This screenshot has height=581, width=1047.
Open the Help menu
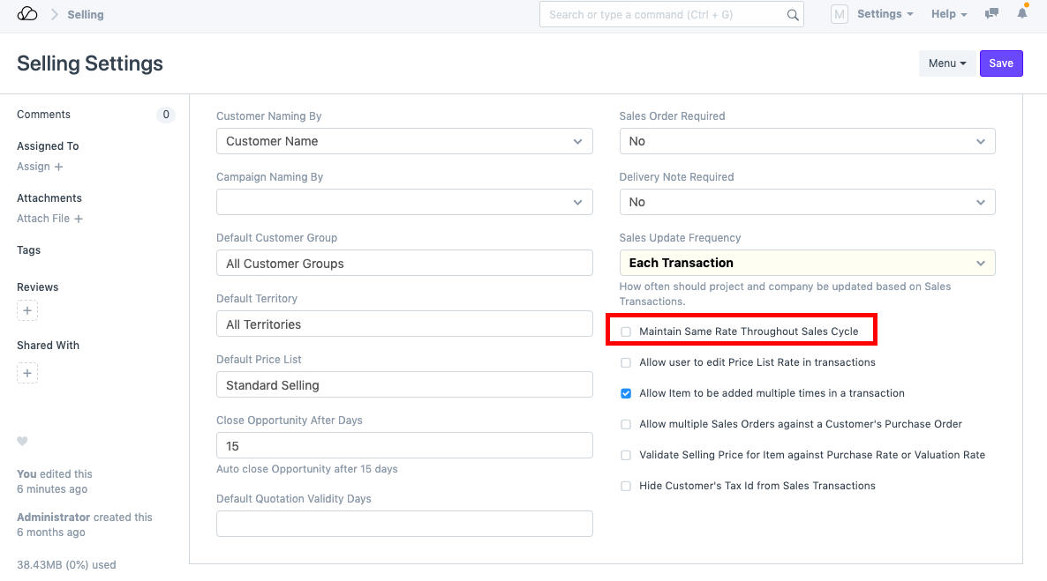coord(949,14)
